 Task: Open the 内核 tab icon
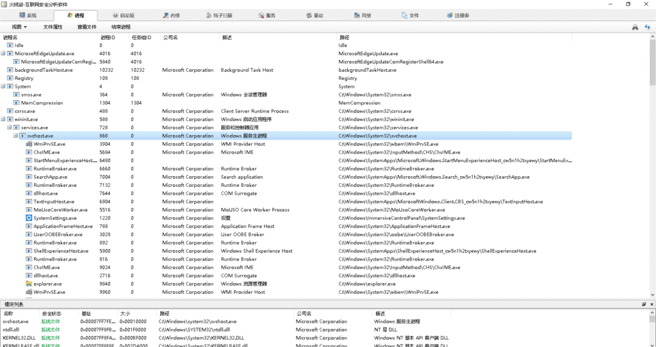coord(166,15)
